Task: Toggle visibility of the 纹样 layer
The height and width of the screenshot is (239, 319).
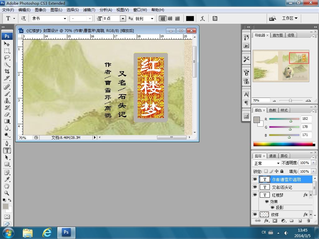Action: pyautogui.click(x=255, y=214)
